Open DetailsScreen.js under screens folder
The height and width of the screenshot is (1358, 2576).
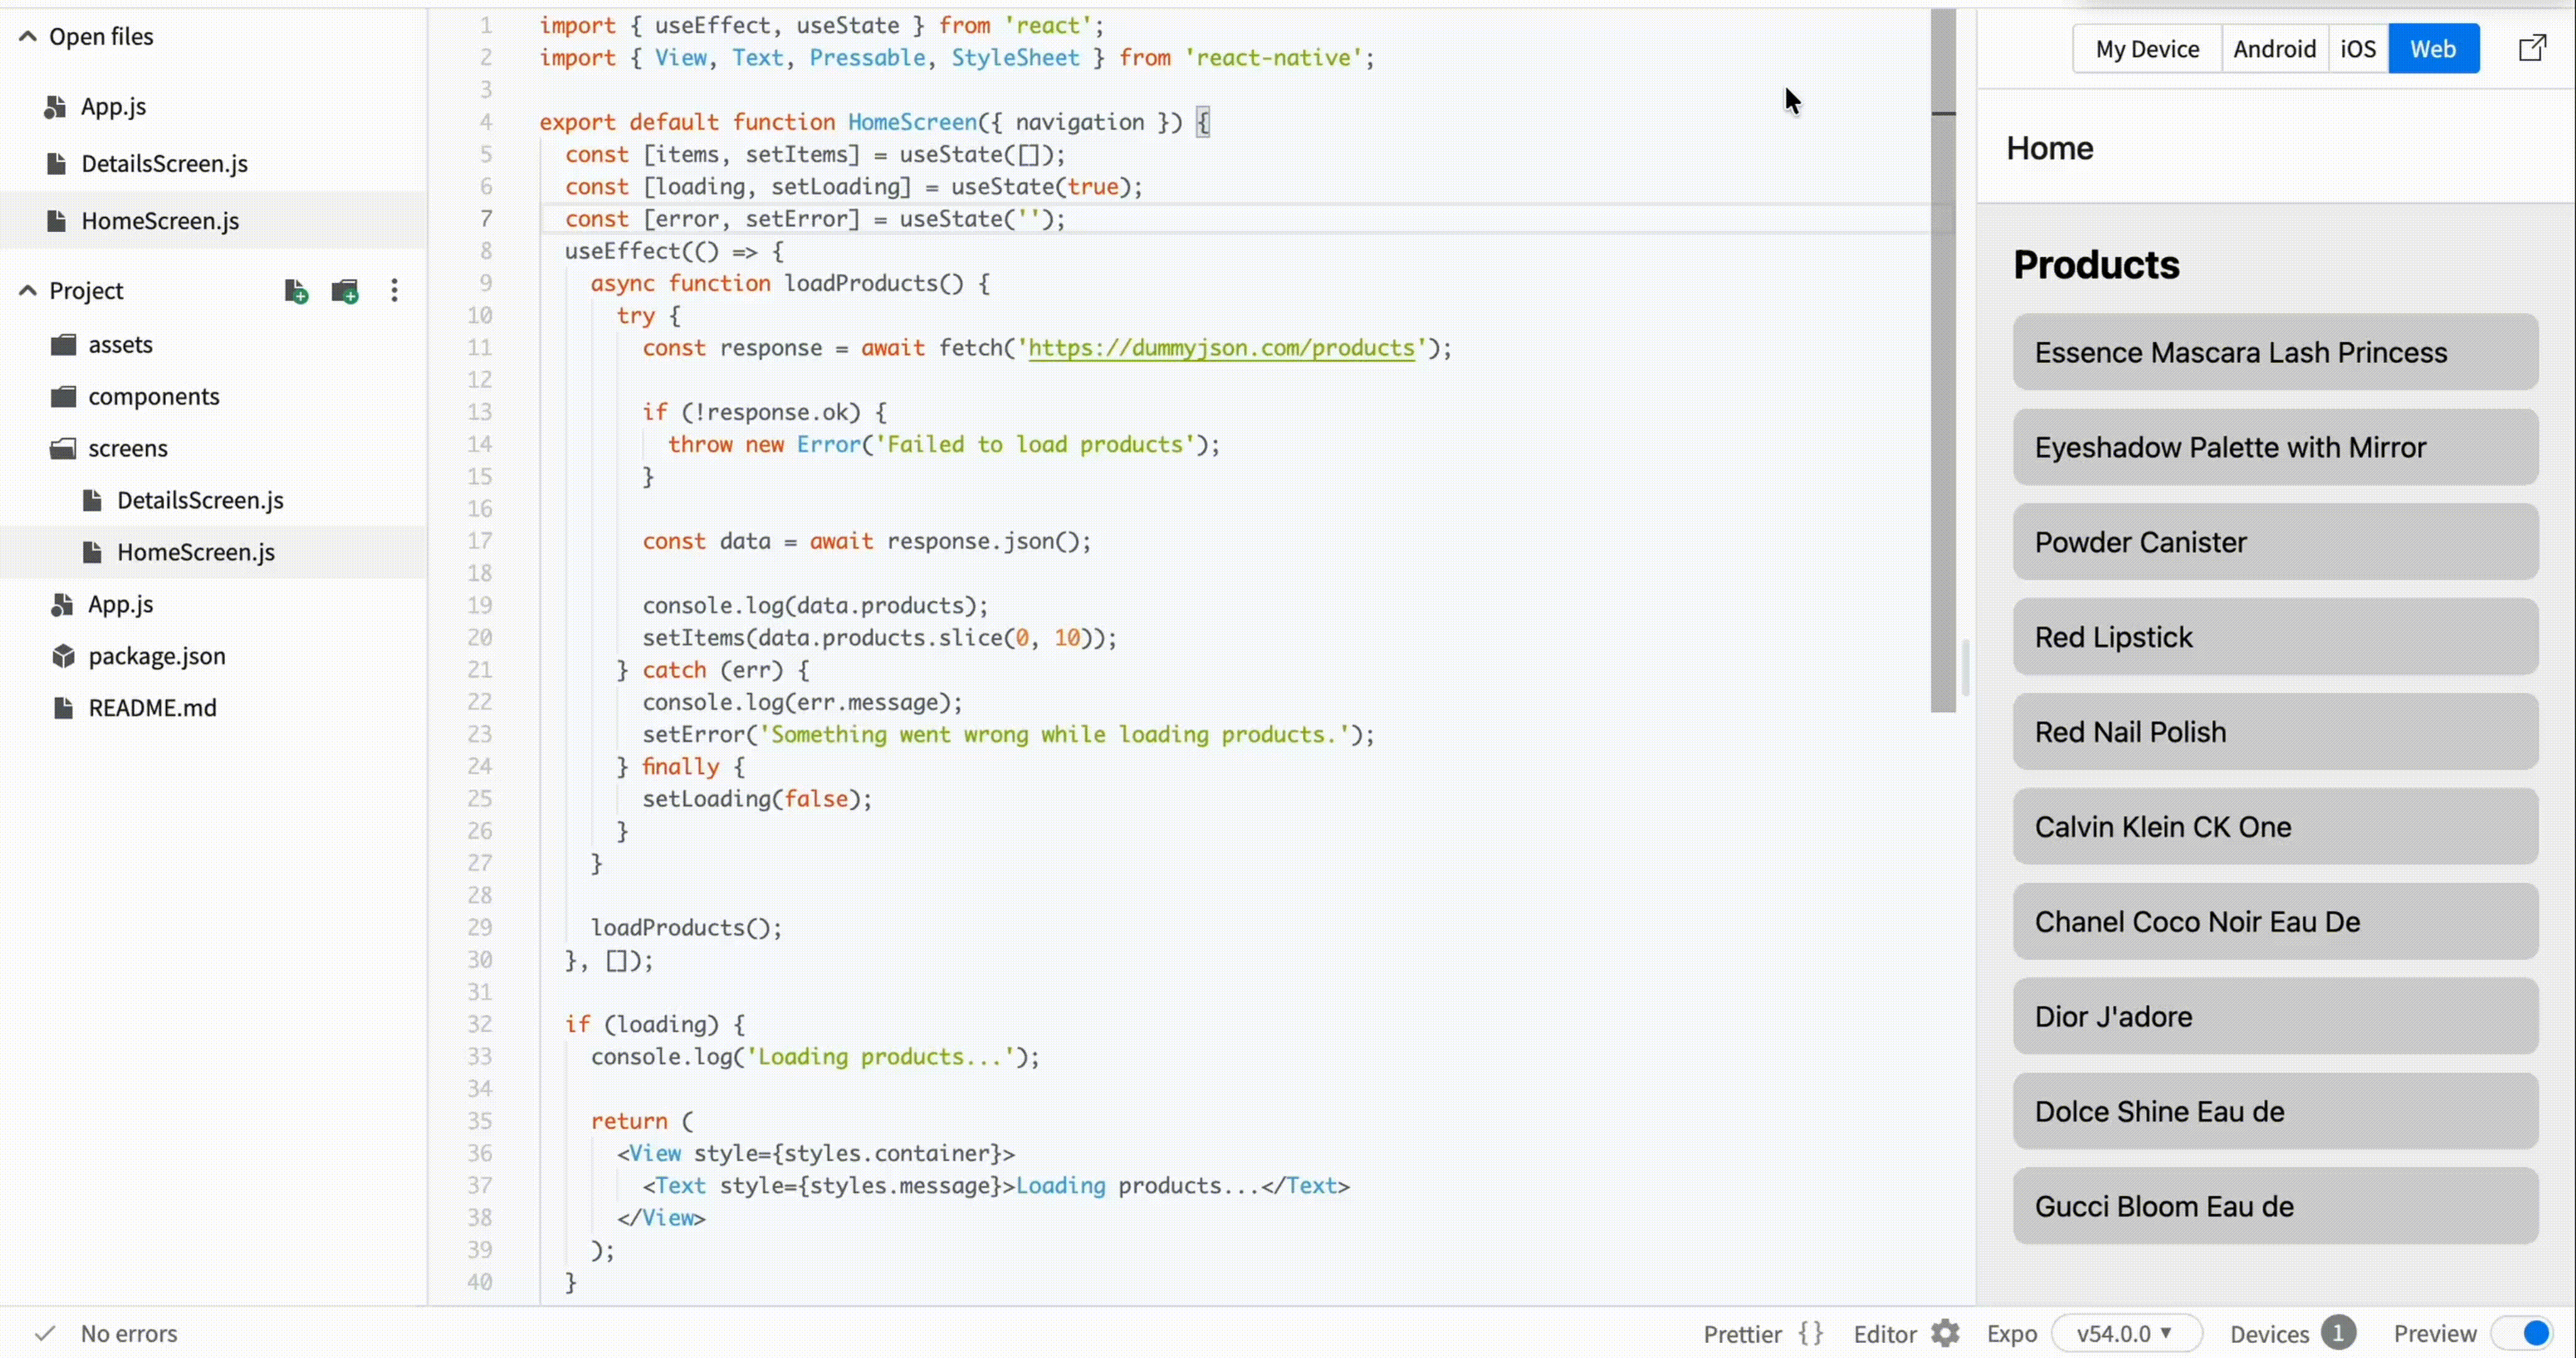click(x=199, y=500)
